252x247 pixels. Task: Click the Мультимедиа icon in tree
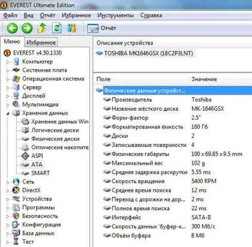point(16,104)
